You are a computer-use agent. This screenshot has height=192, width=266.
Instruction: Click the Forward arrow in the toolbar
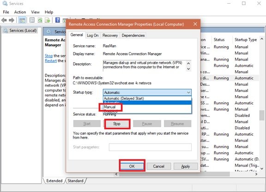coord(12,20)
